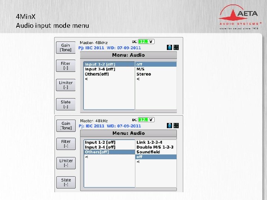Click the AETA Audio Systems logo
The image size is (267, 200).
240,17
